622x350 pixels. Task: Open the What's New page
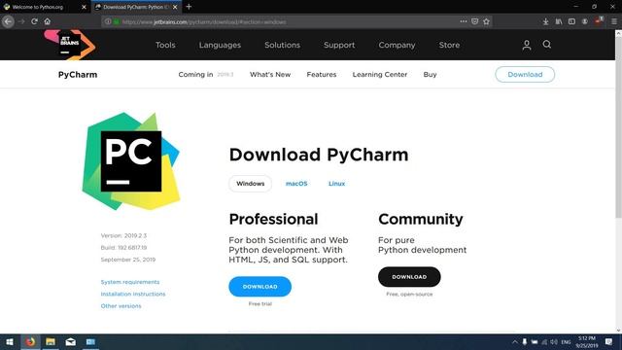click(270, 74)
